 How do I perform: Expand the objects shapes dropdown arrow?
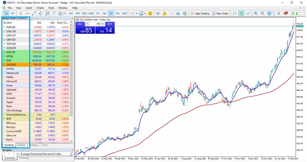(x=64, y=14)
